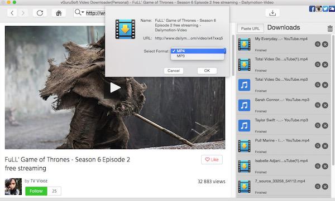Remove Pull Marine YouTube.mp4 download

325,146
